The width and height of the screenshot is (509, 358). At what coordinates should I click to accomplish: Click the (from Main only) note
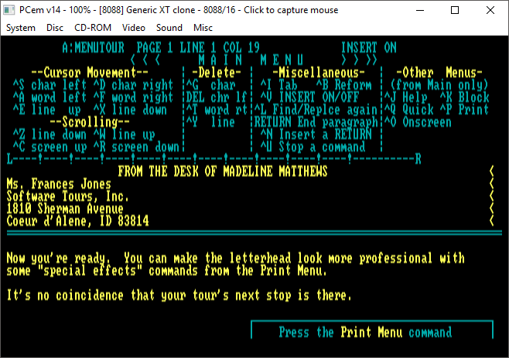coord(439,85)
